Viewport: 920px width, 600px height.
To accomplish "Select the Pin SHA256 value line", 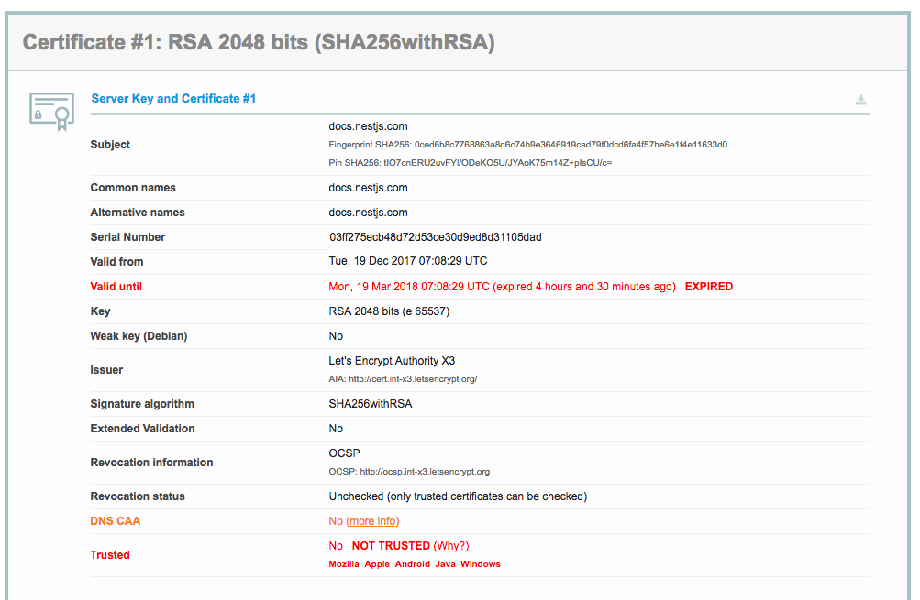I will pos(470,163).
